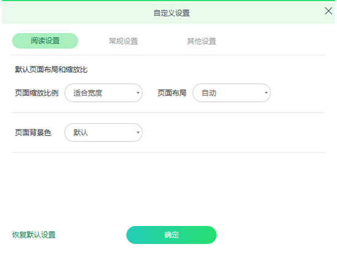Expand the 页面布局 dropdown showing 自动
This screenshot has height=256, width=337.
point(232,92)
